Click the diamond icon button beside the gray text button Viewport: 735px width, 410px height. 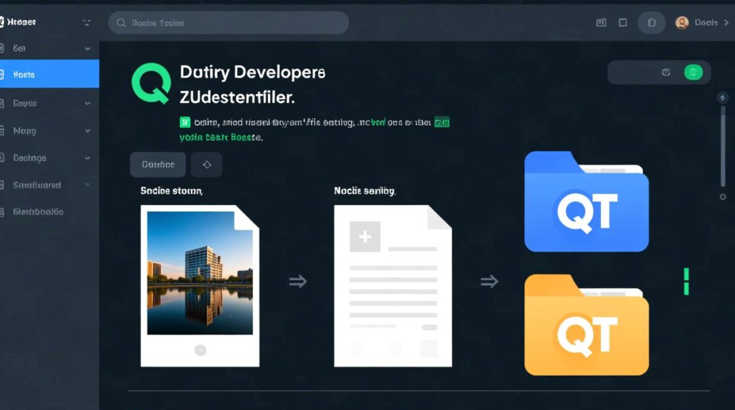tap(207, 165)
